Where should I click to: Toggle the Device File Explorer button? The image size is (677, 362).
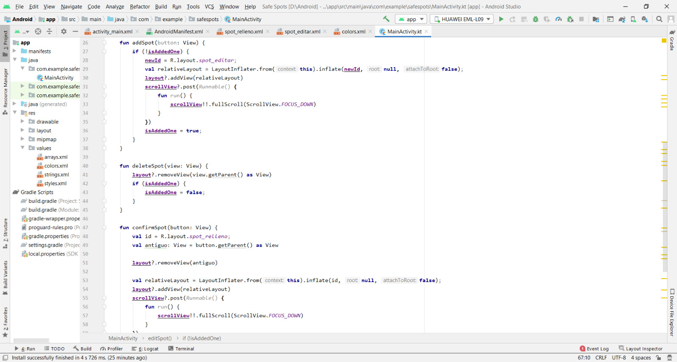click(x=672, y=312)
